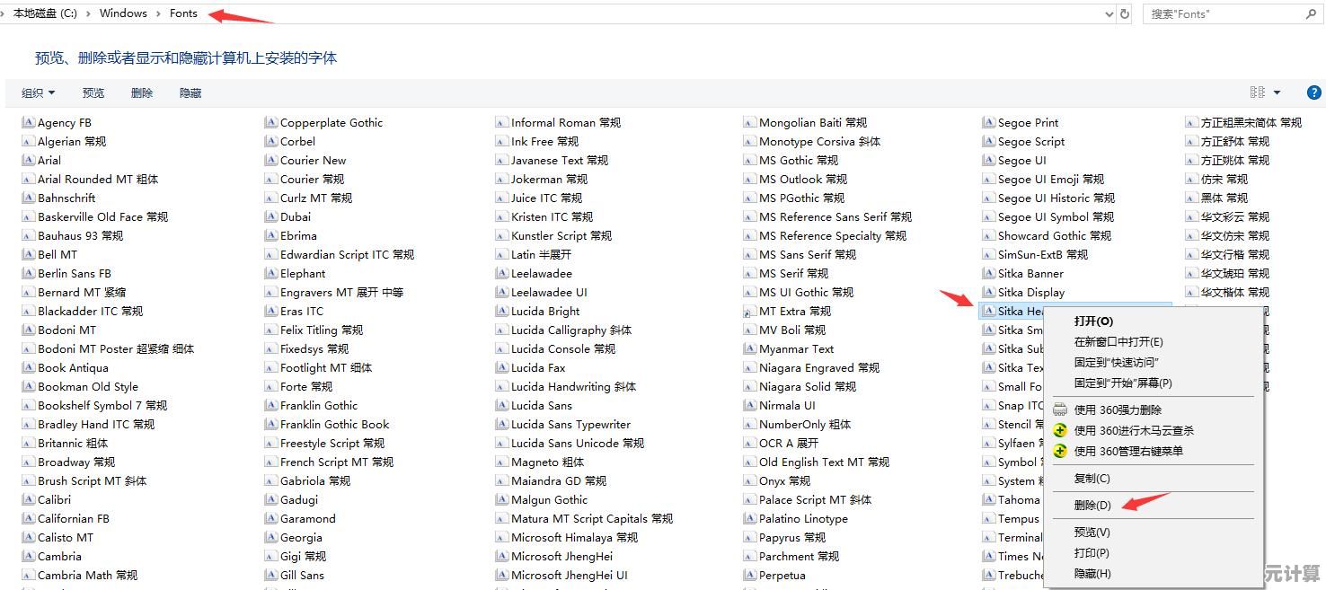1326x590 pixels.
Task: Focus the 搜索"Fonts" search field
Action: (x=1224, y=13)
